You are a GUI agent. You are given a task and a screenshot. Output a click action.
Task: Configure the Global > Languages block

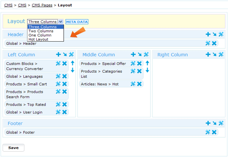58,76
